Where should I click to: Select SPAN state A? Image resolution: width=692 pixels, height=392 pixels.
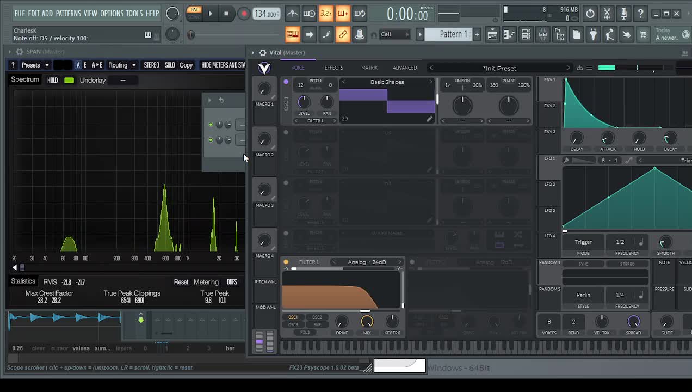(78, 65)
